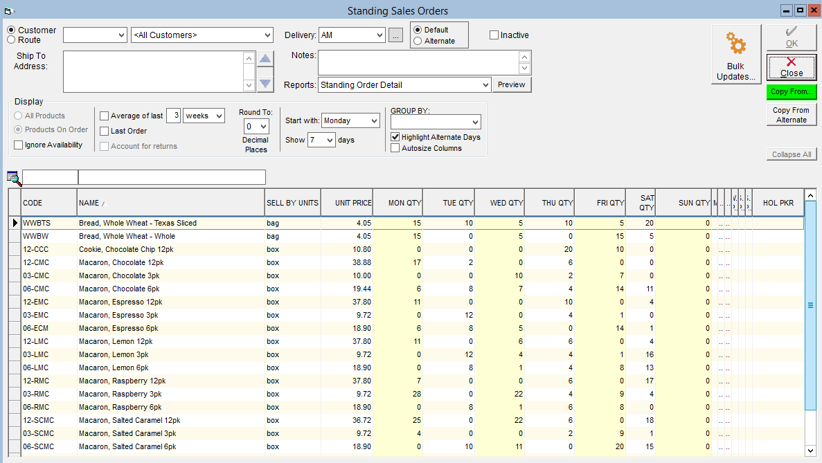Click the 38.88 unit price cell

pos(346,262)
